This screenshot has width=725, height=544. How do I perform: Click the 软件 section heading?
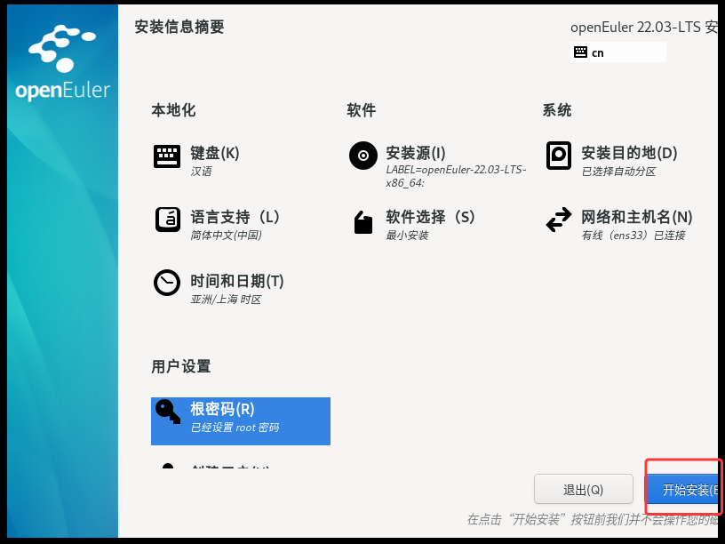pyautogui.click(x=362, y=110)
